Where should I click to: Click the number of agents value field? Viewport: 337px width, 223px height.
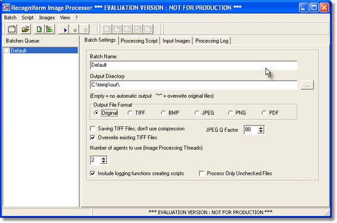[x=95, y=160]
